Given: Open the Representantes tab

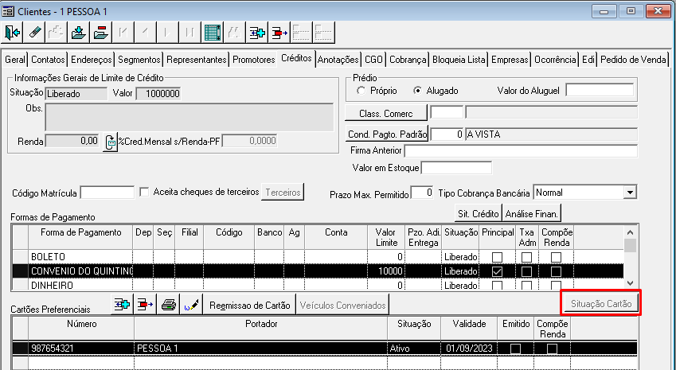Looking at the screenshot, I should click(x=196, y=60).
